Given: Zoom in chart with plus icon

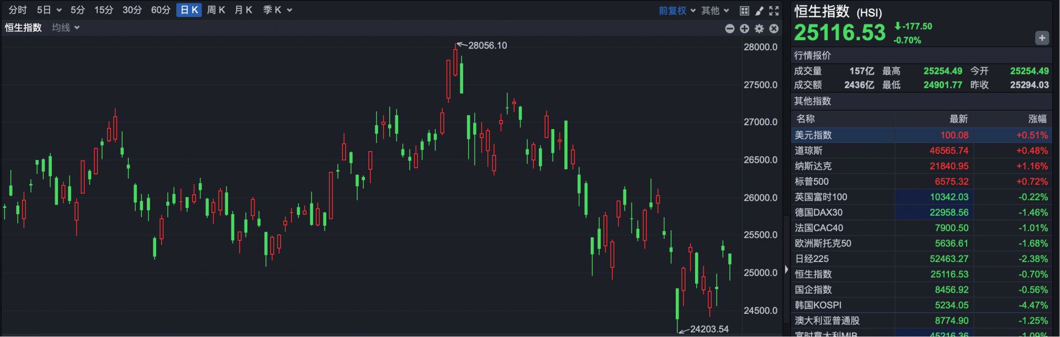Looking at the screenshot, I should click(x=744, y=29).
